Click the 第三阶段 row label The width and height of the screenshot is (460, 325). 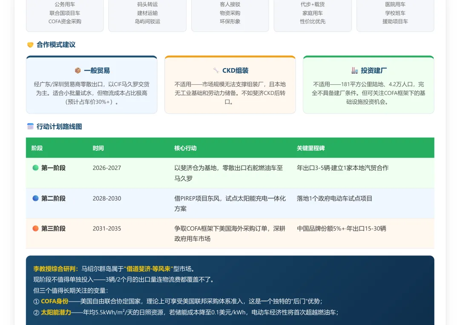pos(53,228)
